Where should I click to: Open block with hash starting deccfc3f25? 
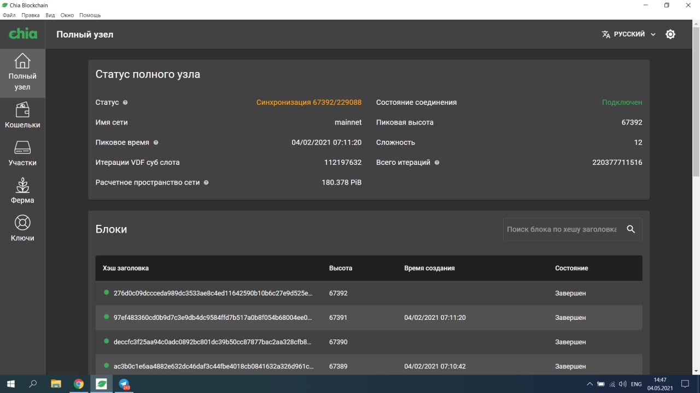pyautogui.click(x=369, y=342)
